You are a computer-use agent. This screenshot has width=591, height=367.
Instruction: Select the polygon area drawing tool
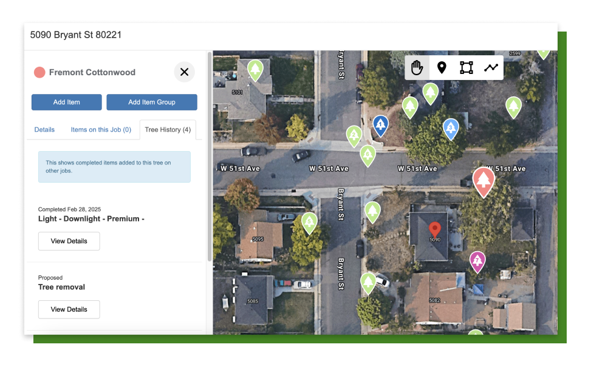[x=466, y=68]
